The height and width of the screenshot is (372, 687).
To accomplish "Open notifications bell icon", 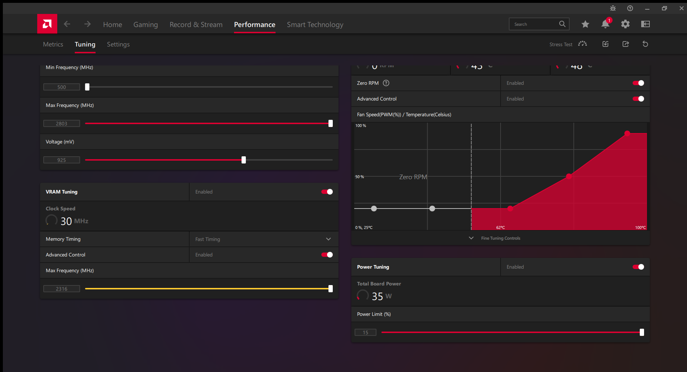I will [x=605, y=24].
